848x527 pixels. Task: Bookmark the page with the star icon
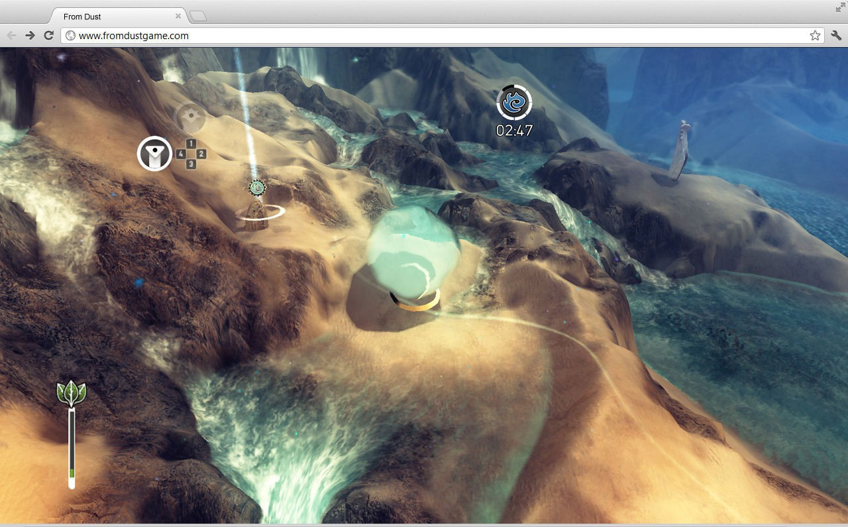coord(815,36)
